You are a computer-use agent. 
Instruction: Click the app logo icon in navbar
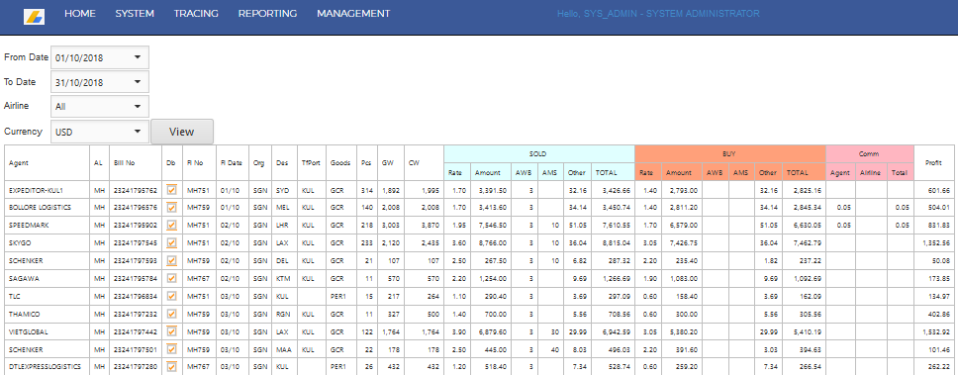tap(34, 17)
